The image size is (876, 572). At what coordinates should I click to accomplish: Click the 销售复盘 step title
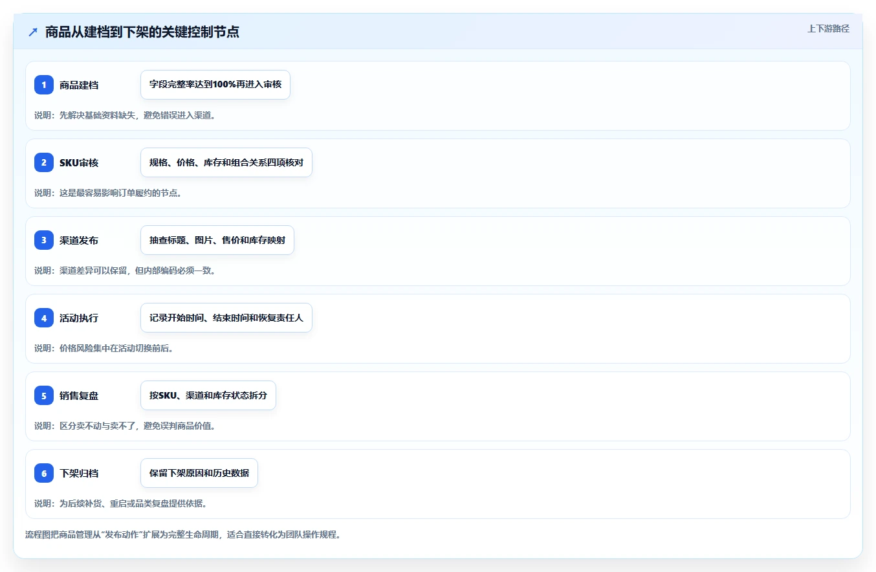click(x=79, y=396)
